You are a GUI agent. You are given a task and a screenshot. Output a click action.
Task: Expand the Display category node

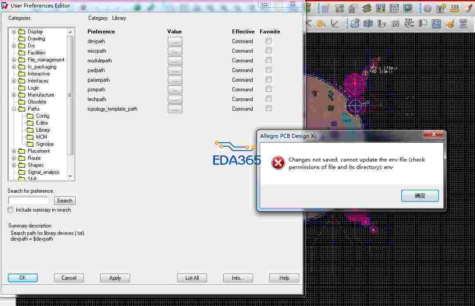coord(14,32)
